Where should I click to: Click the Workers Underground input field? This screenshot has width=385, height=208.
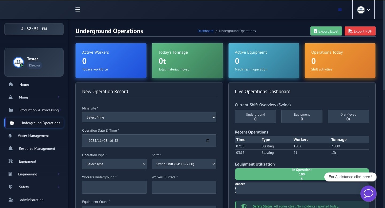[114, 187]
